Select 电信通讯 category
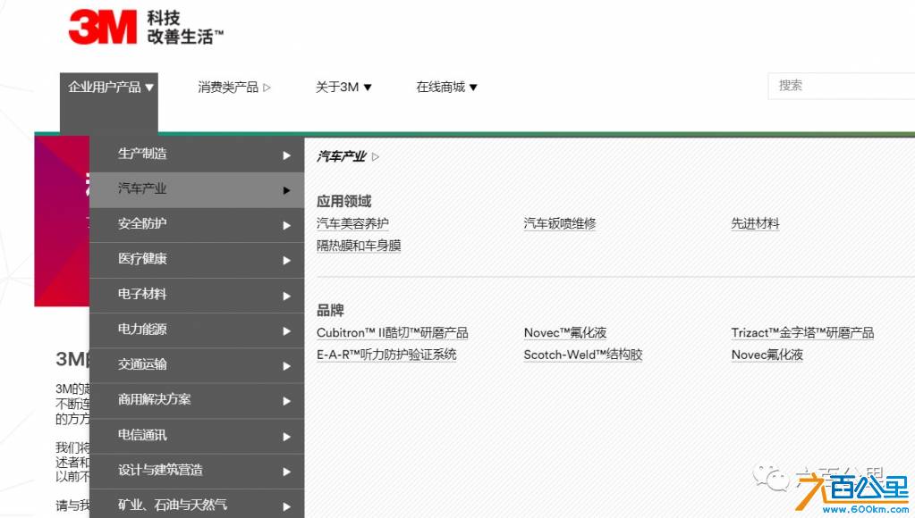The height and width of the screenshot is (518, 915). (197, 435)
